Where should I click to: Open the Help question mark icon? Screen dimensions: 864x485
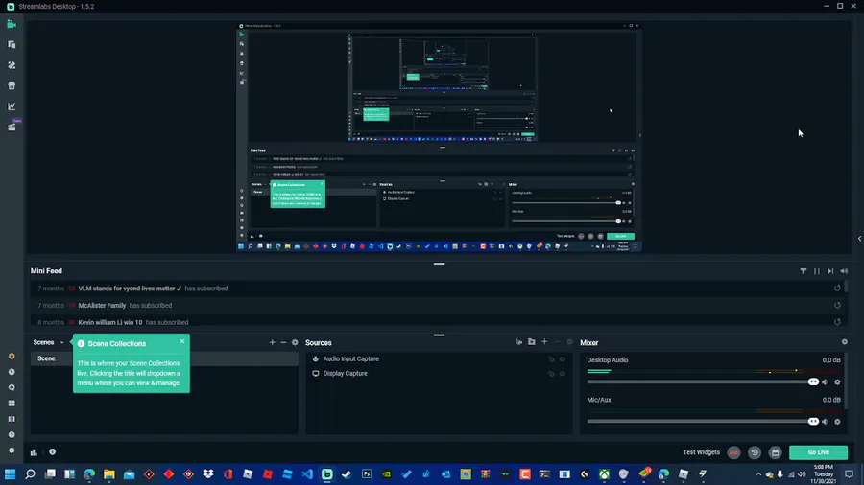(12, 434)
